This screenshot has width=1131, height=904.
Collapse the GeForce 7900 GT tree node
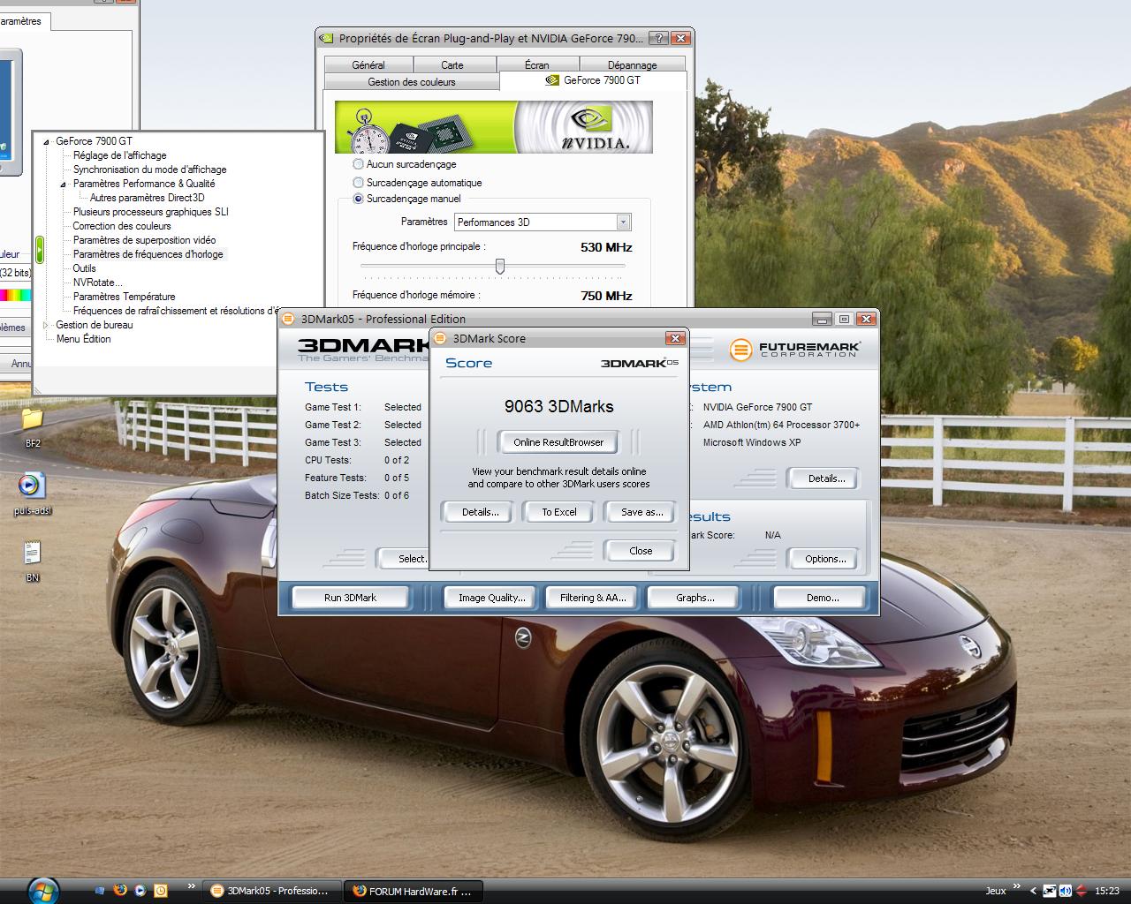(x=47, y=141)
